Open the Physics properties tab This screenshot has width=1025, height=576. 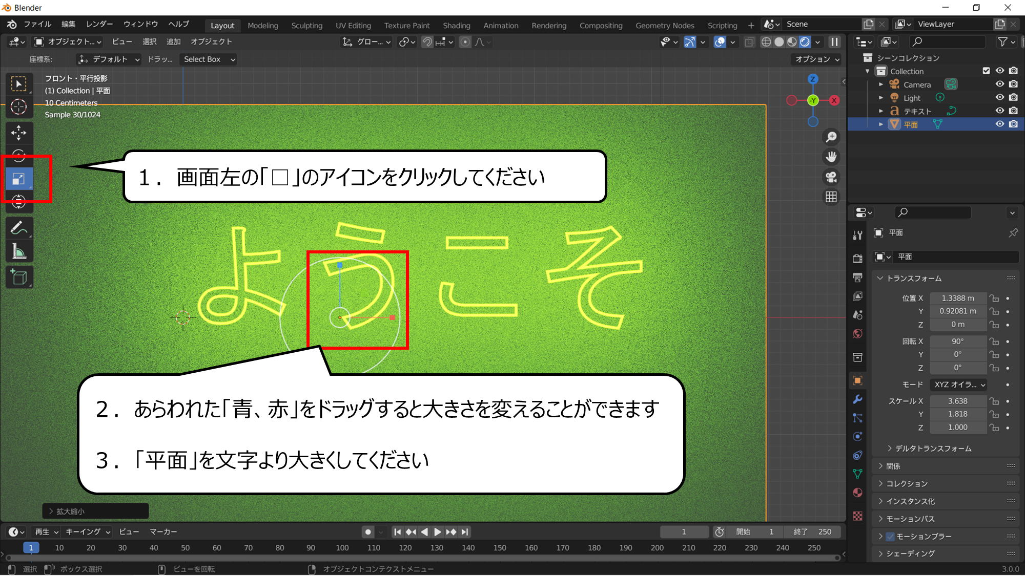point(857,437)
